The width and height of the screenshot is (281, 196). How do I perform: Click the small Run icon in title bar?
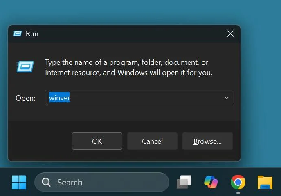18,33
